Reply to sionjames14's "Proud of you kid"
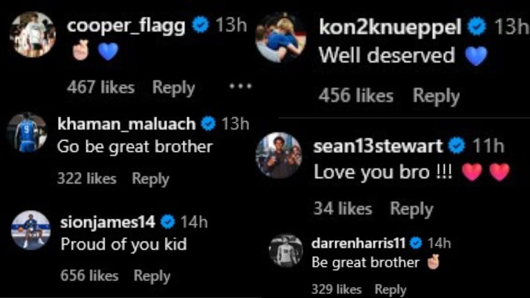This screenshot has width=530, height=298. pos(152,276)
